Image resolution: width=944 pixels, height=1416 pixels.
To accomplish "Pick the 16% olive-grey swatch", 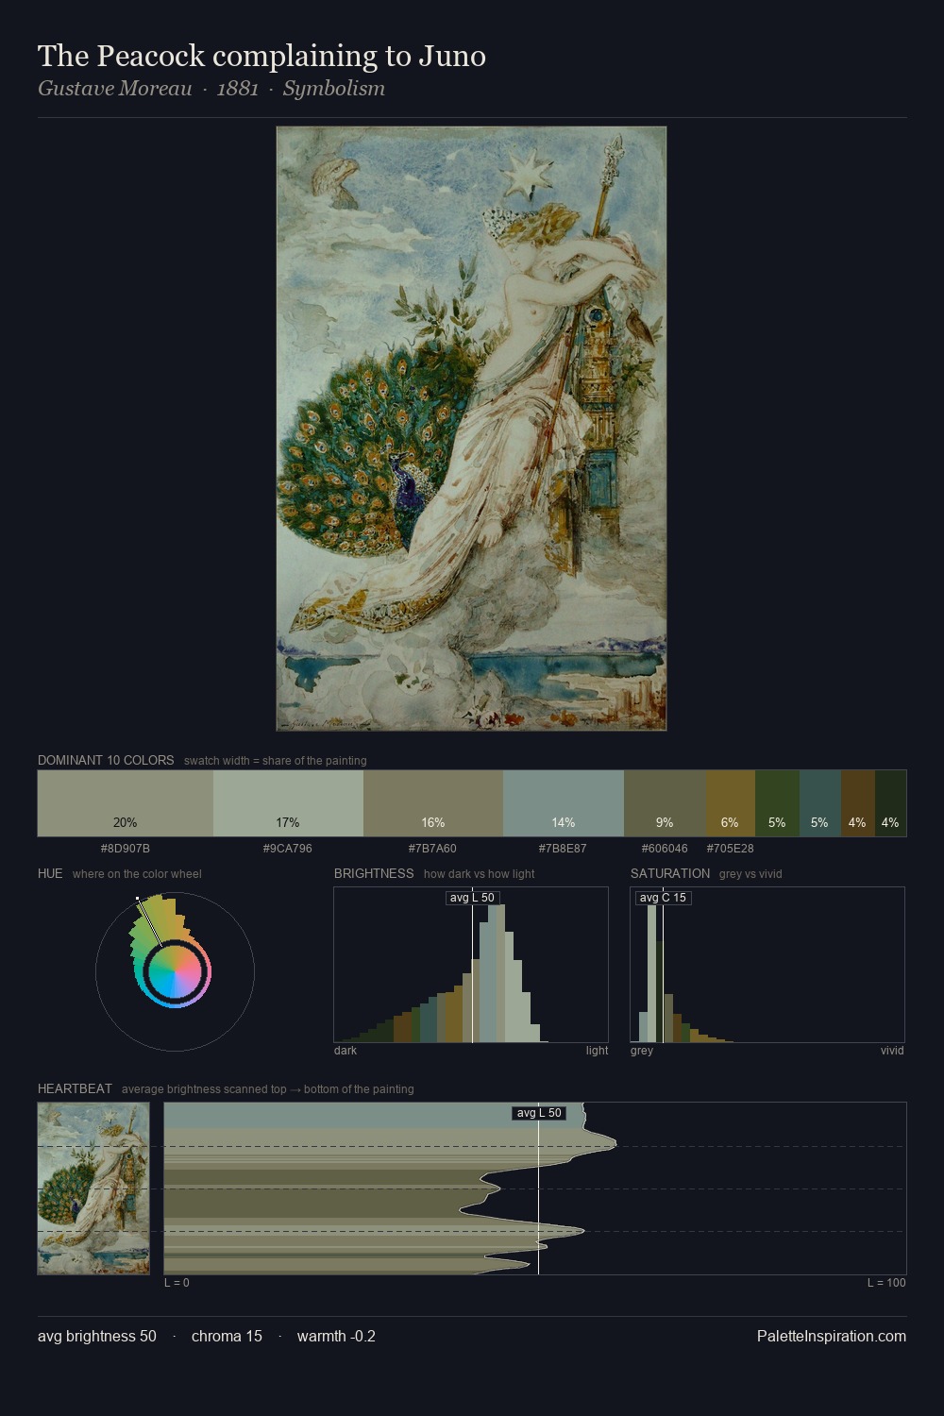I will tap(433, 803).
